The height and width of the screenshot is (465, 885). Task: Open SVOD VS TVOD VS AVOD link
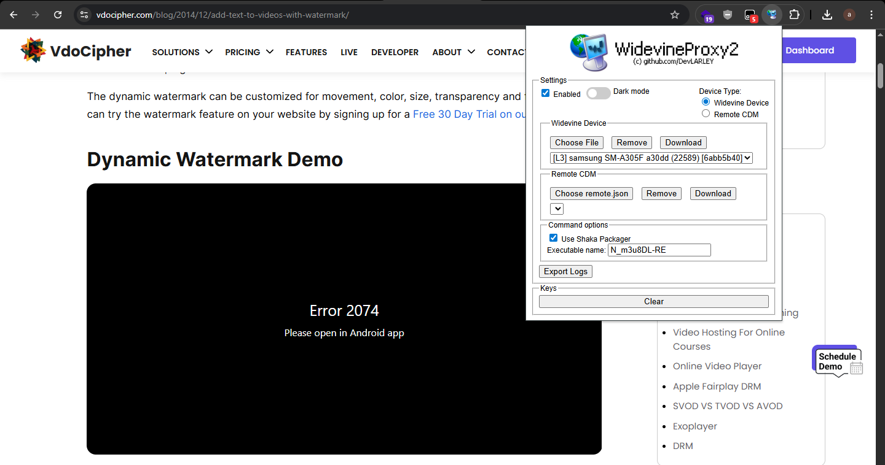728,406
